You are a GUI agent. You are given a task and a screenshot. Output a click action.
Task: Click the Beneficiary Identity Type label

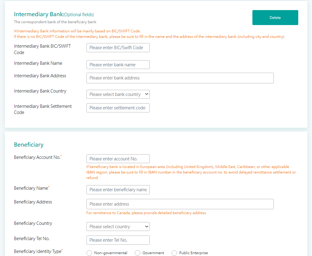pyautogui.click(x=38, y=251)
